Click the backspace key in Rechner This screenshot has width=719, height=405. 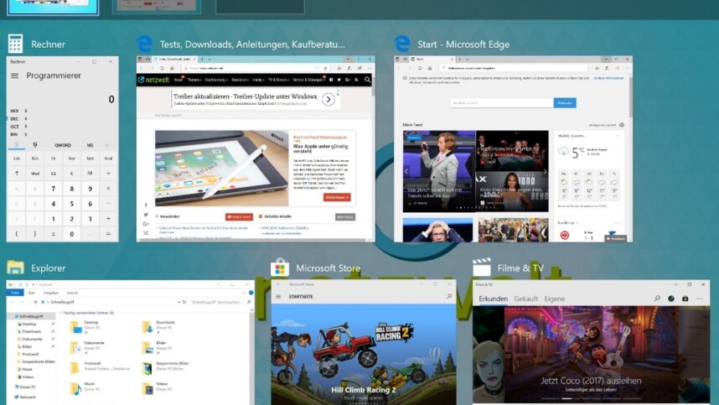[90, 174]
